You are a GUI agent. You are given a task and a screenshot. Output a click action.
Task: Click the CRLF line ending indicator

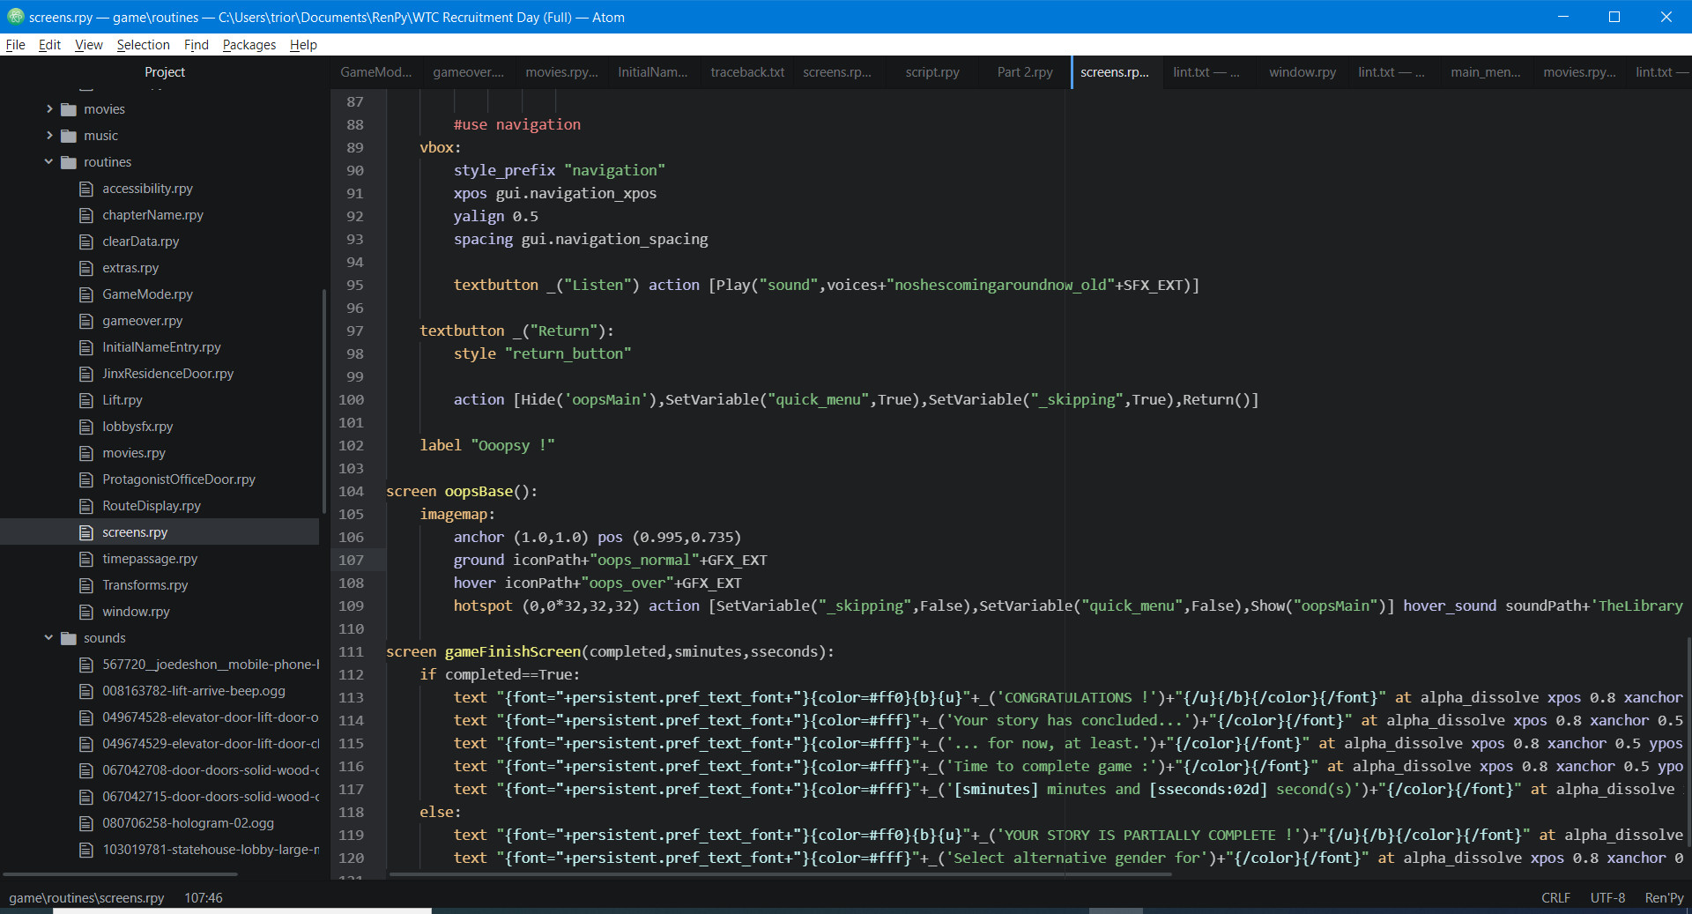coord(1555,897)
